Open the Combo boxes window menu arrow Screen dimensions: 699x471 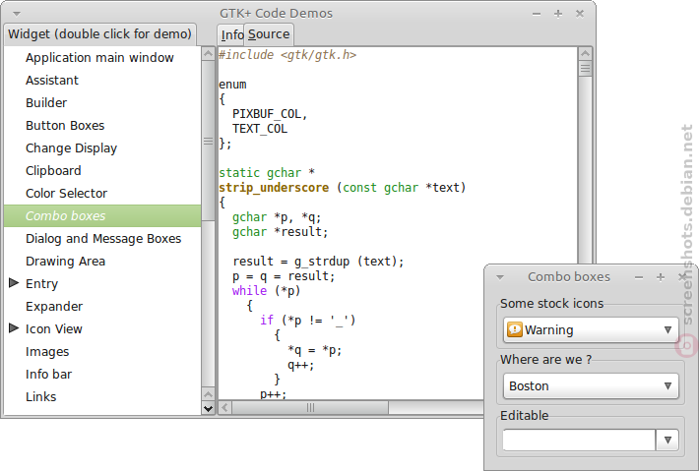[x=500, y=277]
